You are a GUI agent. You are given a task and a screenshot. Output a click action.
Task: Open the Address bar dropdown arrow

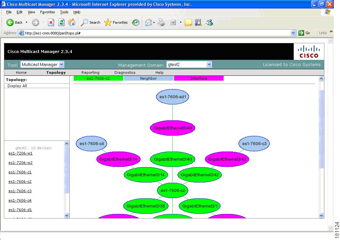pos(293,33)
